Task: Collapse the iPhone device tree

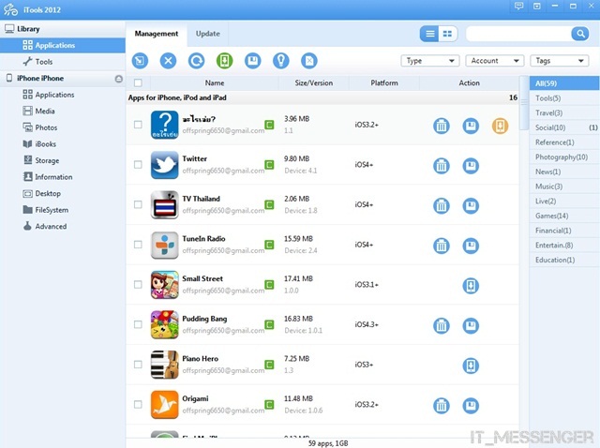Action: tap(119, 79)
